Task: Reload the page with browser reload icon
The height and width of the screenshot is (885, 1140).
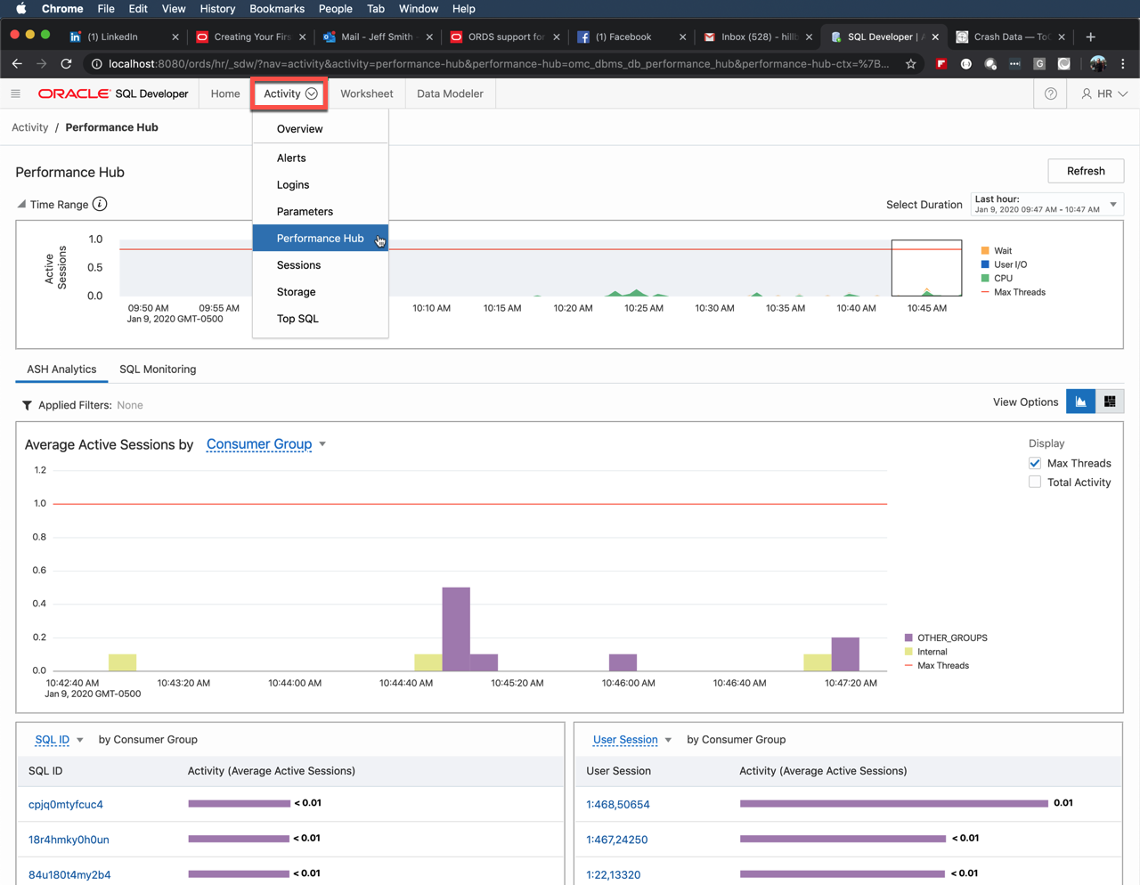Action: click(66, 64)
